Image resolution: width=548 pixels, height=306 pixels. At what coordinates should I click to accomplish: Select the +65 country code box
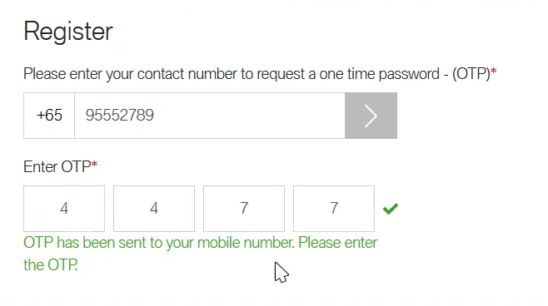pyautogui.click(x=49, y=116)
